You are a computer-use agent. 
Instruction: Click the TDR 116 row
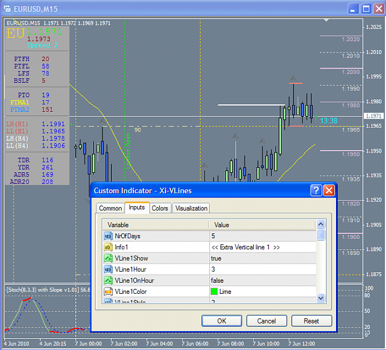35,160
